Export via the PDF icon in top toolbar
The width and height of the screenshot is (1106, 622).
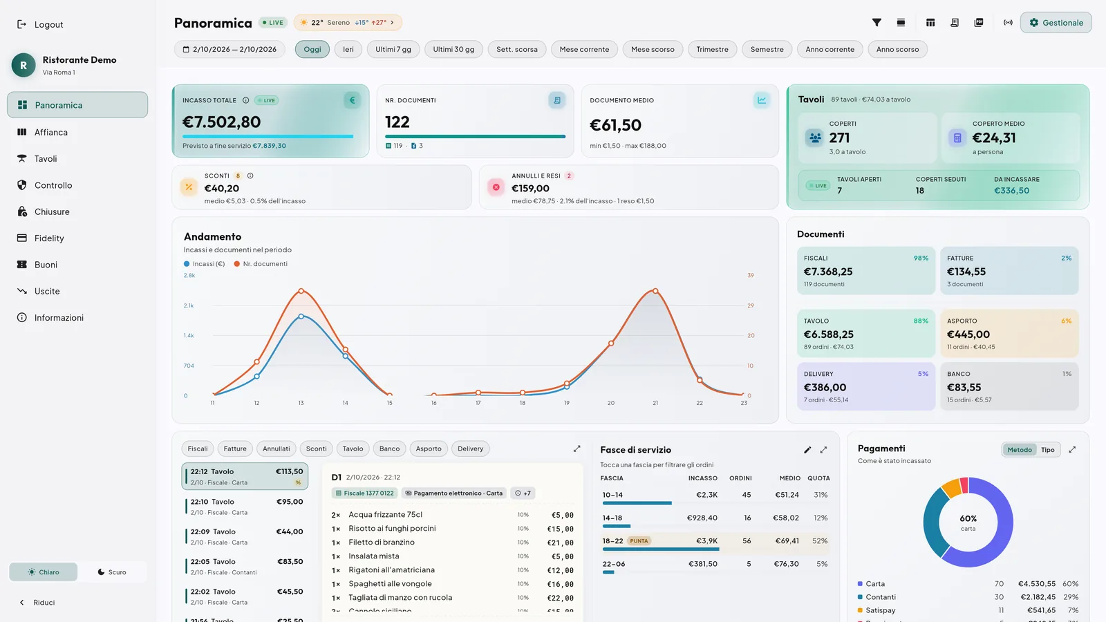(x=979, y=23)
